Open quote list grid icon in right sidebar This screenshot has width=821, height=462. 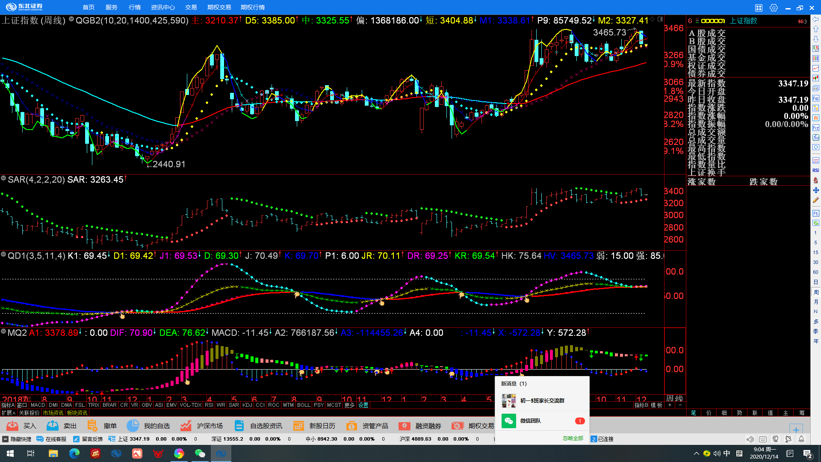click(816, 58)
